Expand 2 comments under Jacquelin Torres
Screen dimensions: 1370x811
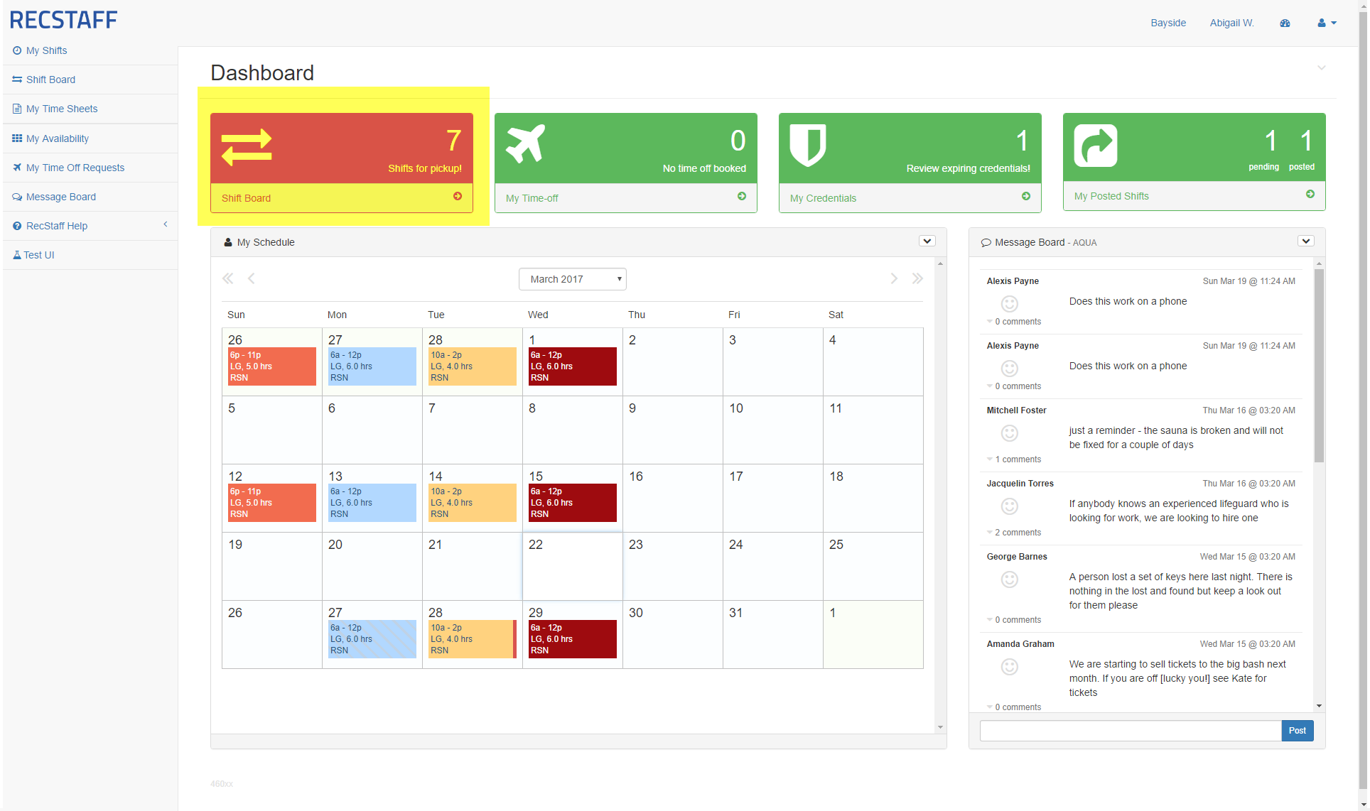tap(1017, 533)
